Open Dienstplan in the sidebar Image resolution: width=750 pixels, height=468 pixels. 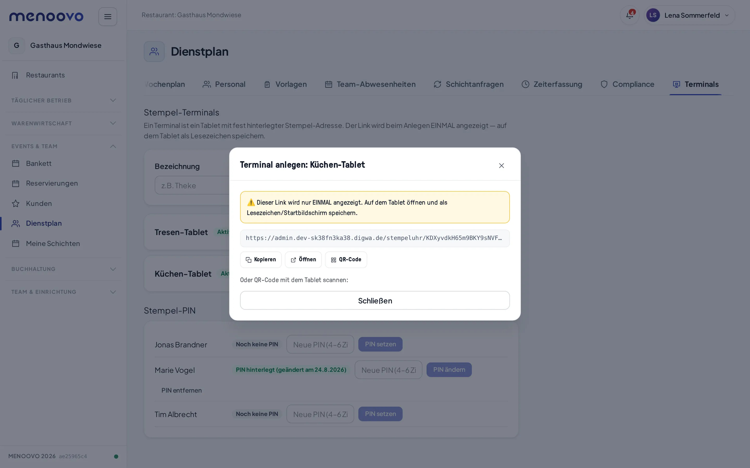click(x=63, y=223)
